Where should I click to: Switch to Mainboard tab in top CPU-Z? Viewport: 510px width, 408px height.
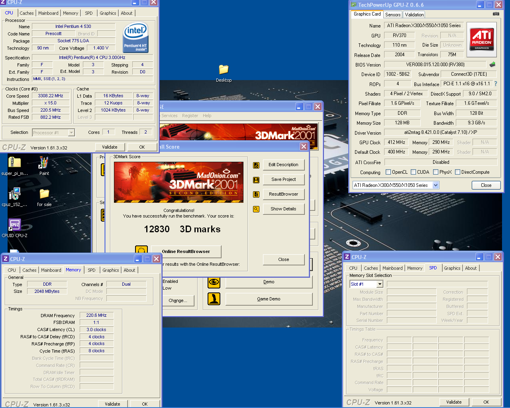point(48,13)
